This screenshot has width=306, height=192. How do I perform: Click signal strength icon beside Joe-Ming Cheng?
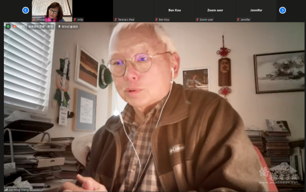click(6, 189)
